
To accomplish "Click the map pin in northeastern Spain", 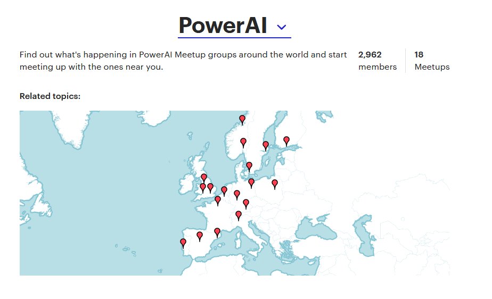I will coord(217,232).
